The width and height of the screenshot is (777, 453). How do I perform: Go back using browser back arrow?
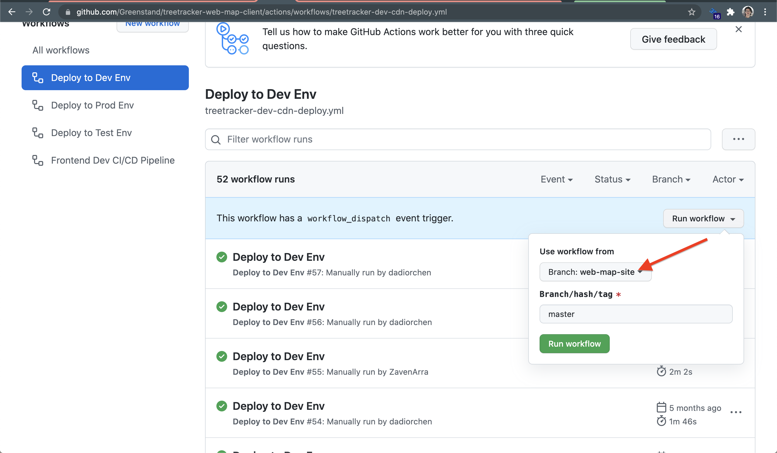(x=12, y=12)
